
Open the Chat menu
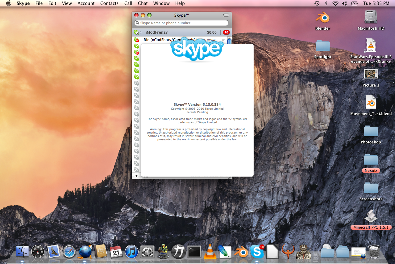point(143,3)
